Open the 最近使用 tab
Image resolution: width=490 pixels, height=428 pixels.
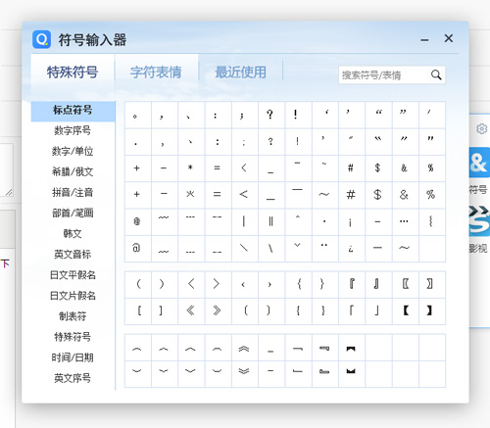click(241, 72)
